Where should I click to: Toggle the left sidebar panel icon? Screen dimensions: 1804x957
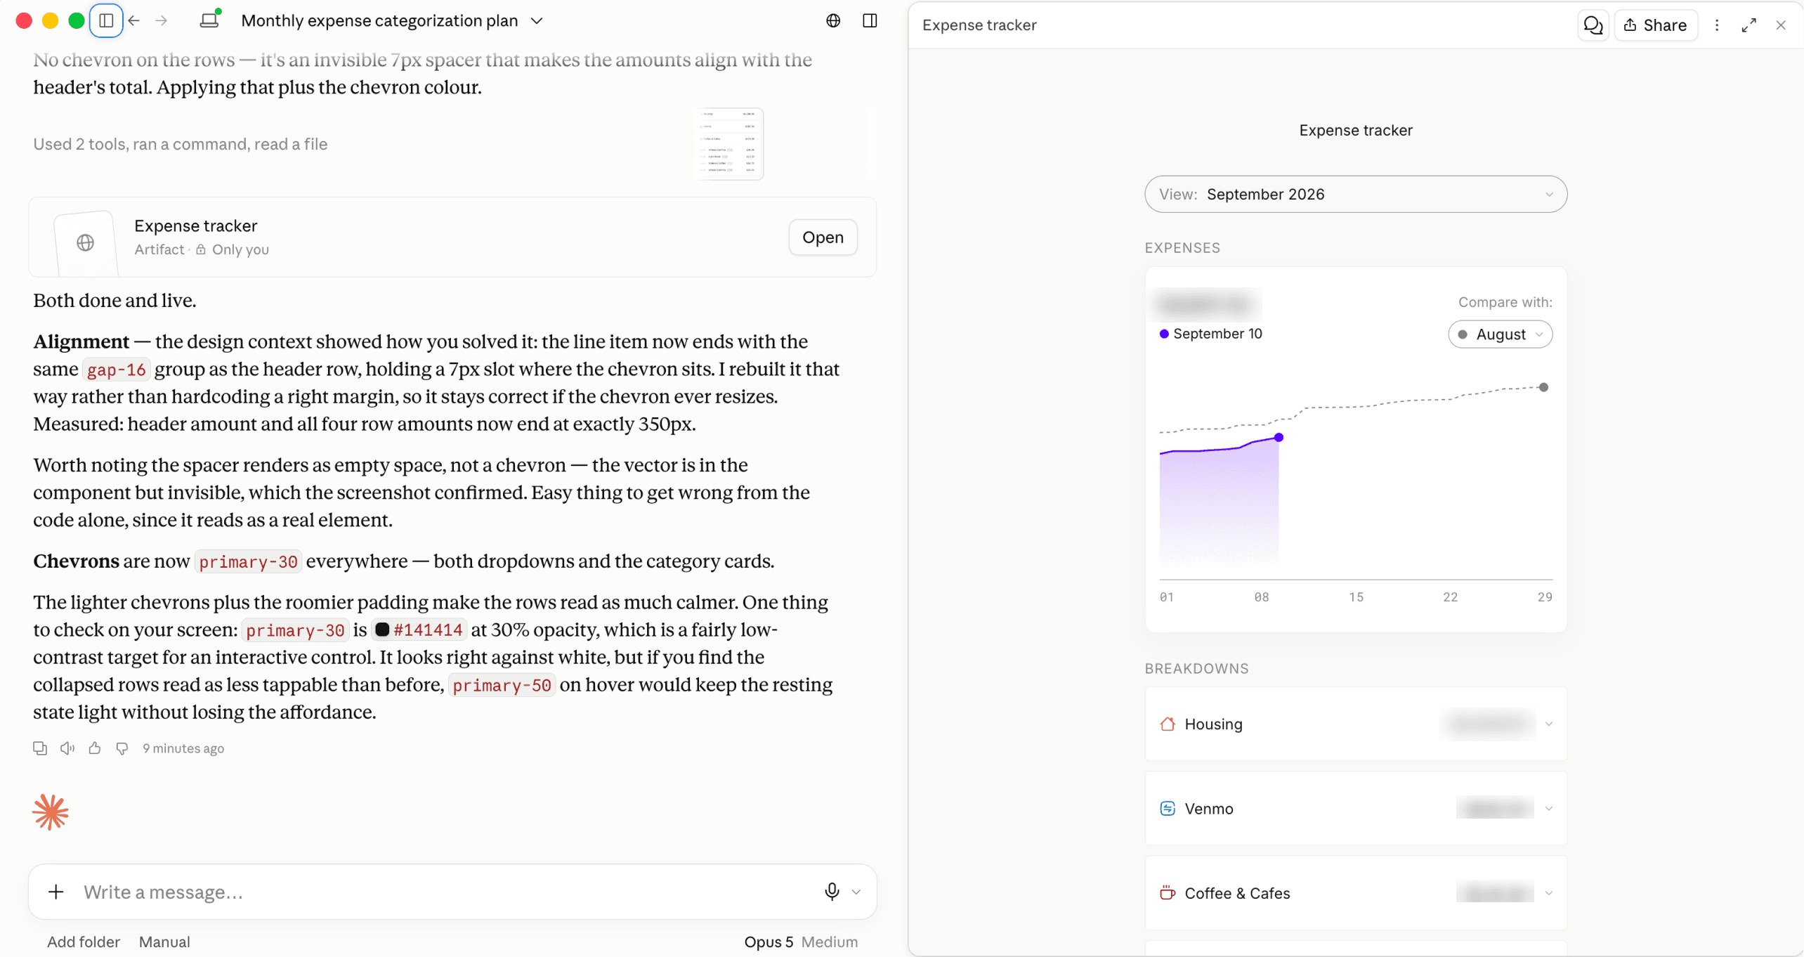(x=106, y=21)
